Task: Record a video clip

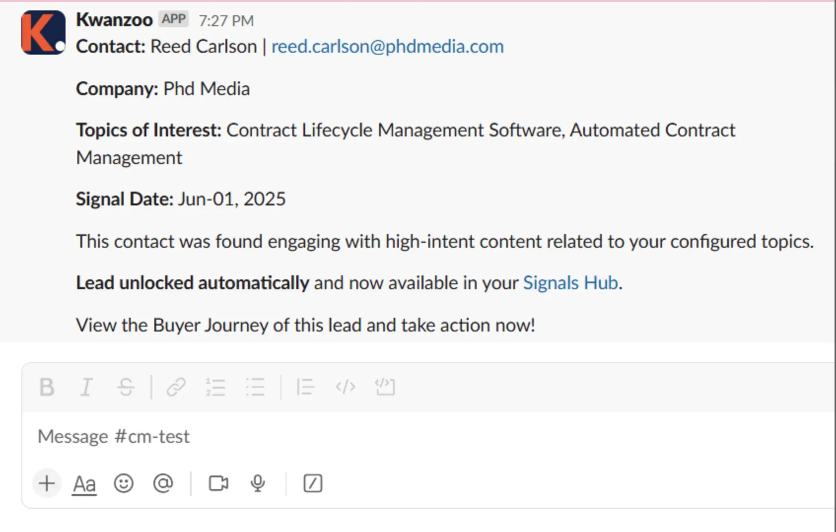Action: pos(218,483)
